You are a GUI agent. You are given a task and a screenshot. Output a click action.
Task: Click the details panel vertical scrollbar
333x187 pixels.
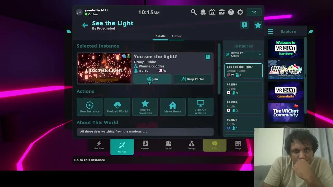[219, 69]
